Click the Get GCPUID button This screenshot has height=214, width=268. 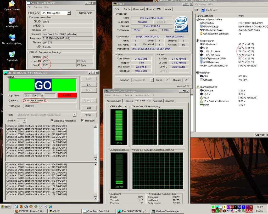(x=85, y=13)
